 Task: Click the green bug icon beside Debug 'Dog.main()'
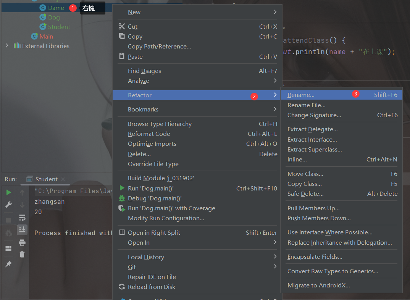click(122, 198)
